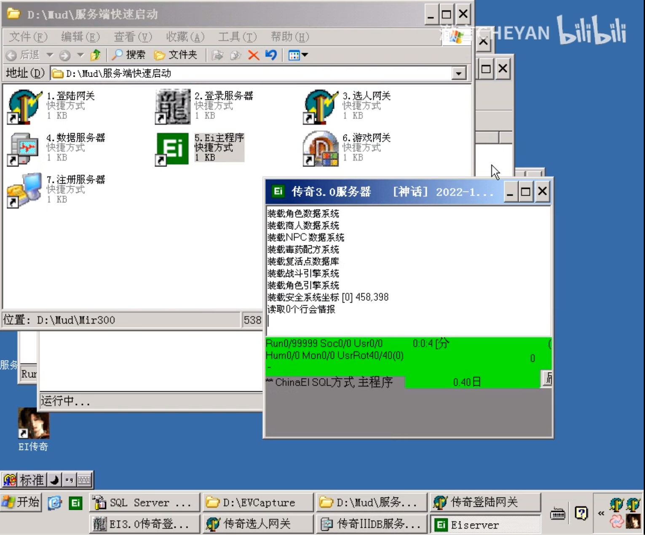Screen dimensions: 645x535
Task: Open the 7.注册服务器 shortcut icon
Action: point(24,190)
